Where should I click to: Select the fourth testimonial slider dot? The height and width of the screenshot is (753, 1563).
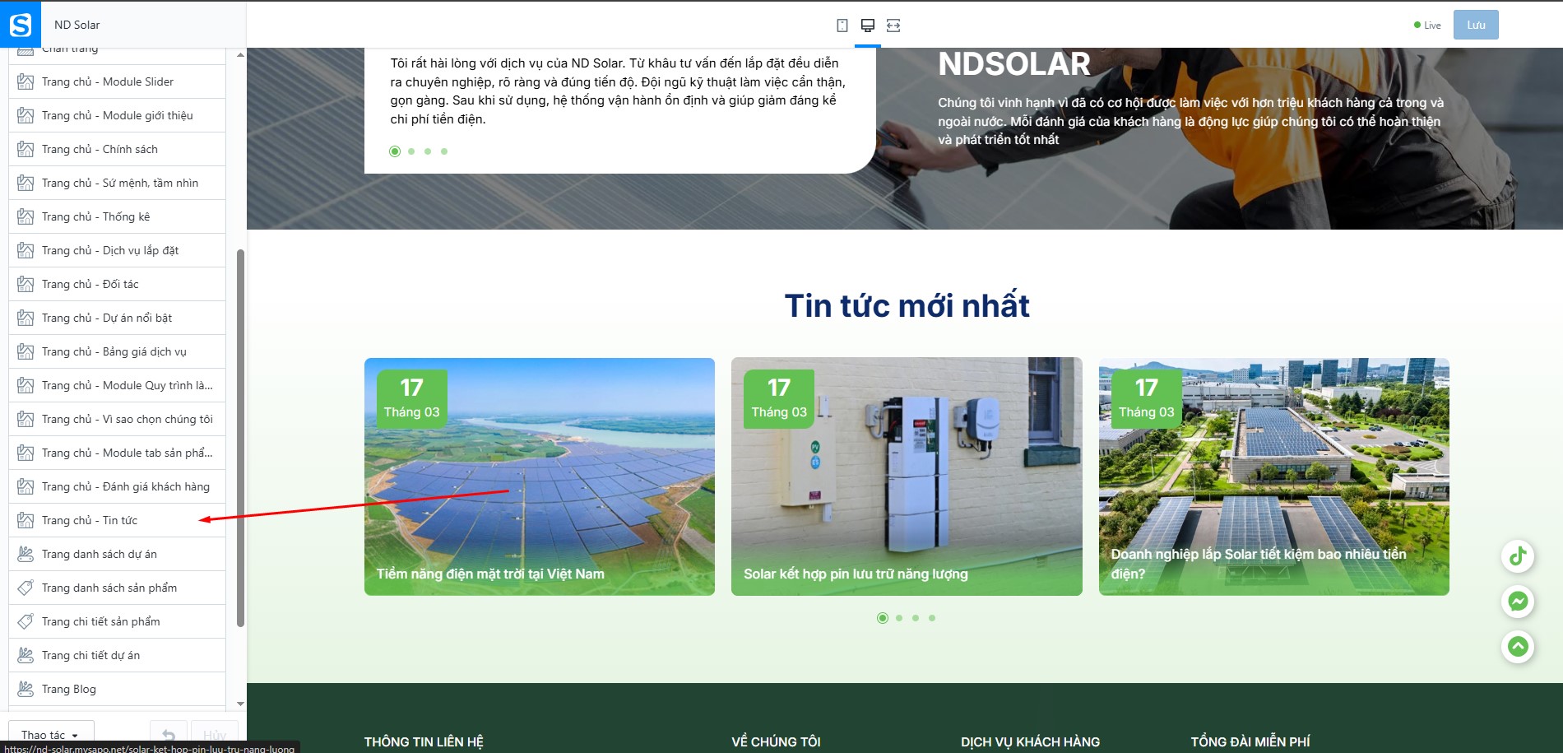point(444,151)
